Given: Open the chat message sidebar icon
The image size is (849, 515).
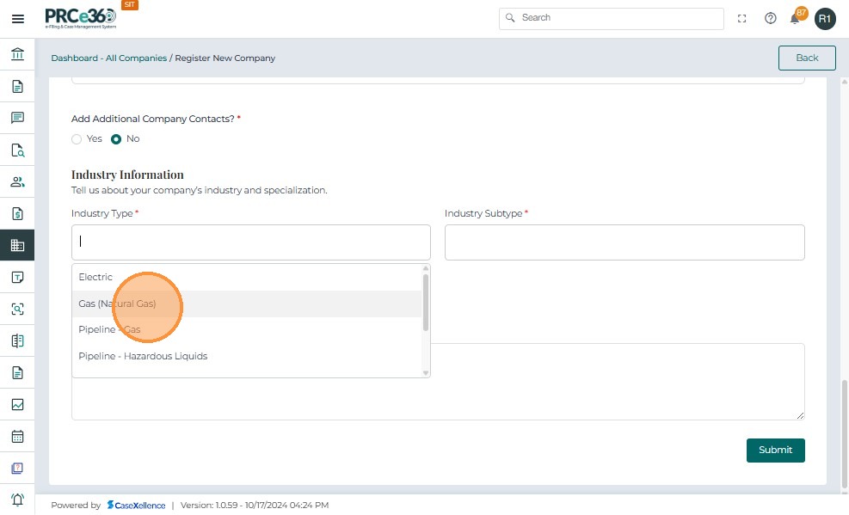Looking at the screenshot, I should coord(17,118).
